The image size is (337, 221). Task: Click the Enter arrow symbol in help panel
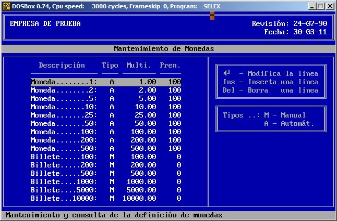(x=226, y=73)
